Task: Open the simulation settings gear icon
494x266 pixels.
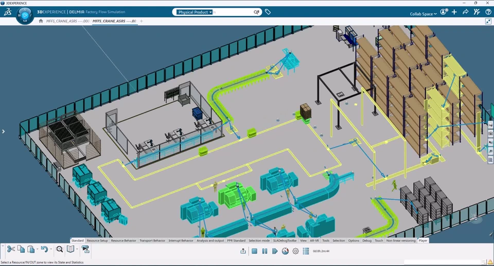Action: [295, 251]
